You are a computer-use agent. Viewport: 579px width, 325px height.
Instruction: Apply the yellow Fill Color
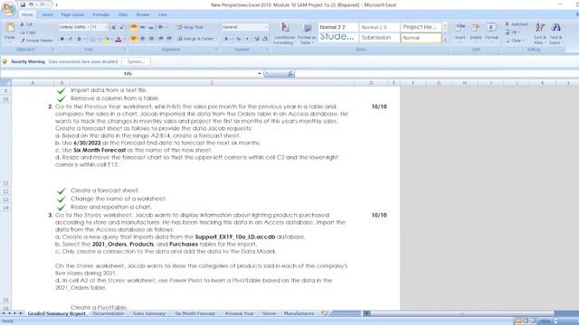(106, 39)
